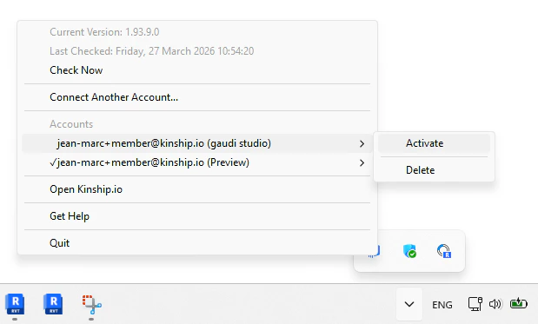Screen dimensions: 538x324
Task: Click the Kinship Revit tray icon
Action: pos(444,251)
